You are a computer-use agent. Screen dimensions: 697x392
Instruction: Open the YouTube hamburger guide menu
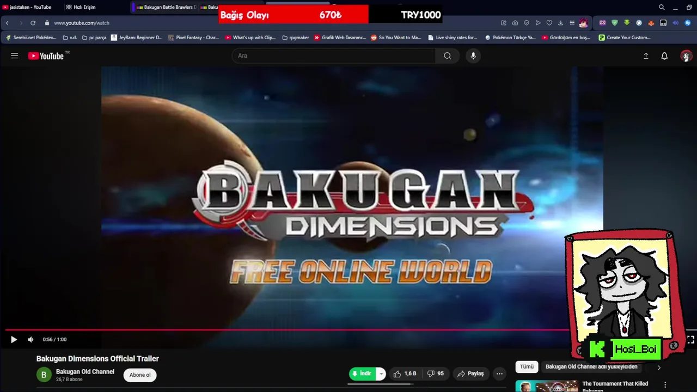pyautogui.click(x=15, y=56)
